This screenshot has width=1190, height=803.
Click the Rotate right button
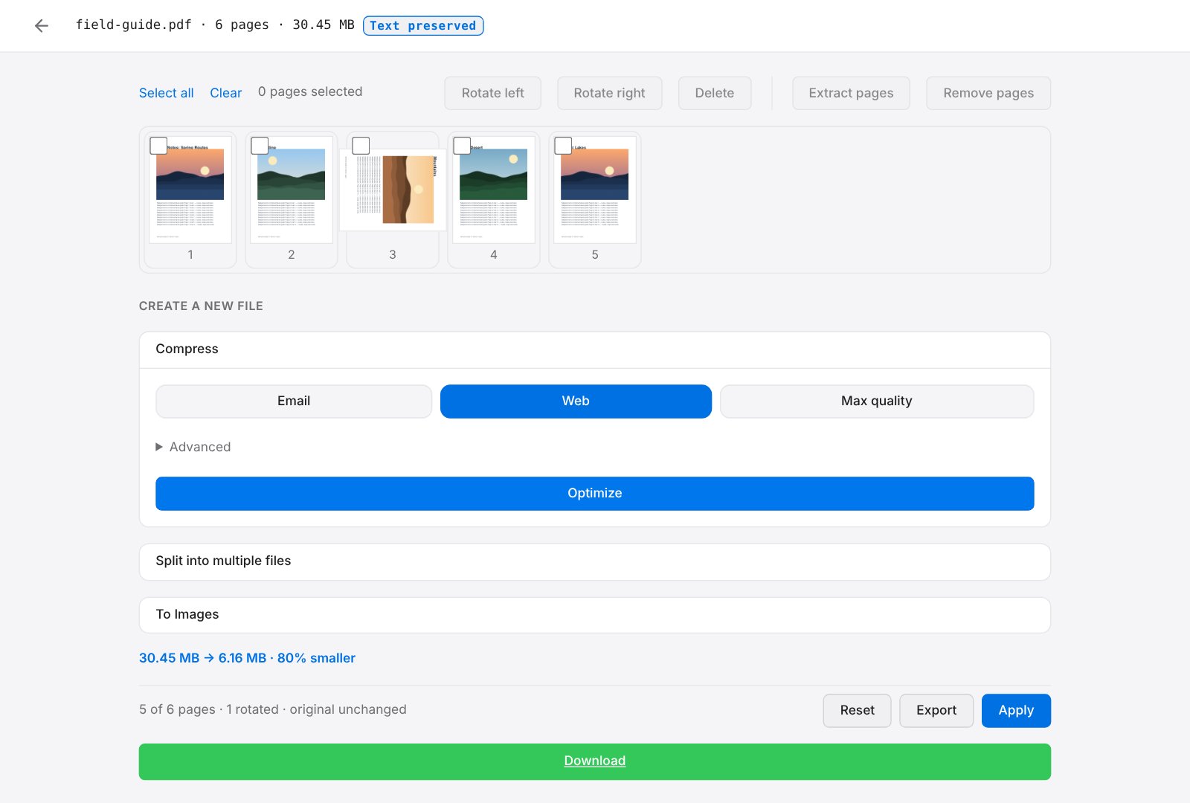tap(609, 94)
